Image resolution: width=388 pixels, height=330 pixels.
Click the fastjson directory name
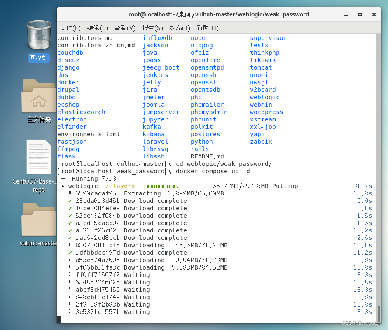(72, 142)
